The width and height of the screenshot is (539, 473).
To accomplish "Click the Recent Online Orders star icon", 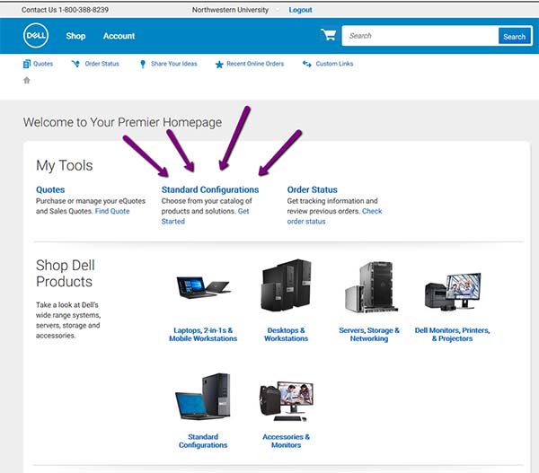I will coord(219,65).
